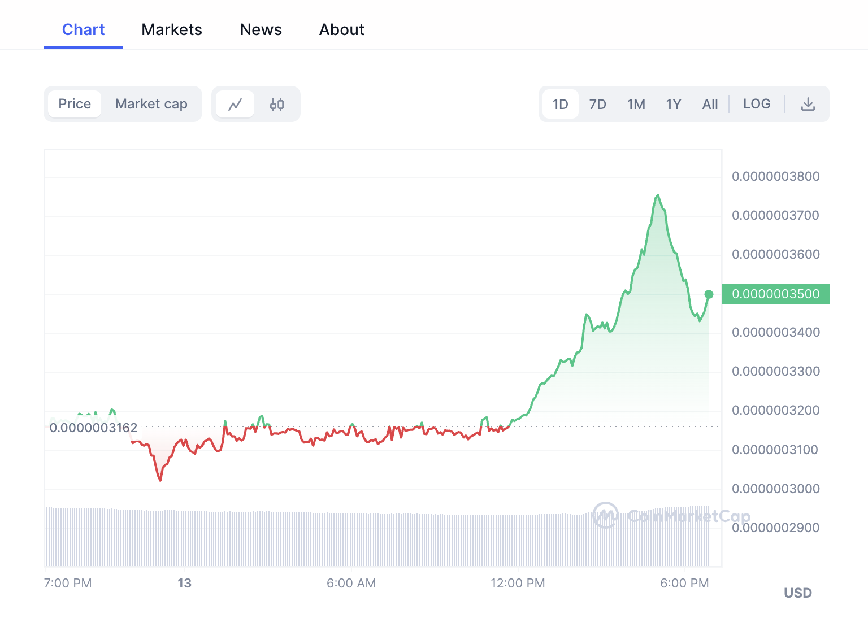Open the Chart tab

pyautogui.click(x=83, y=29)
